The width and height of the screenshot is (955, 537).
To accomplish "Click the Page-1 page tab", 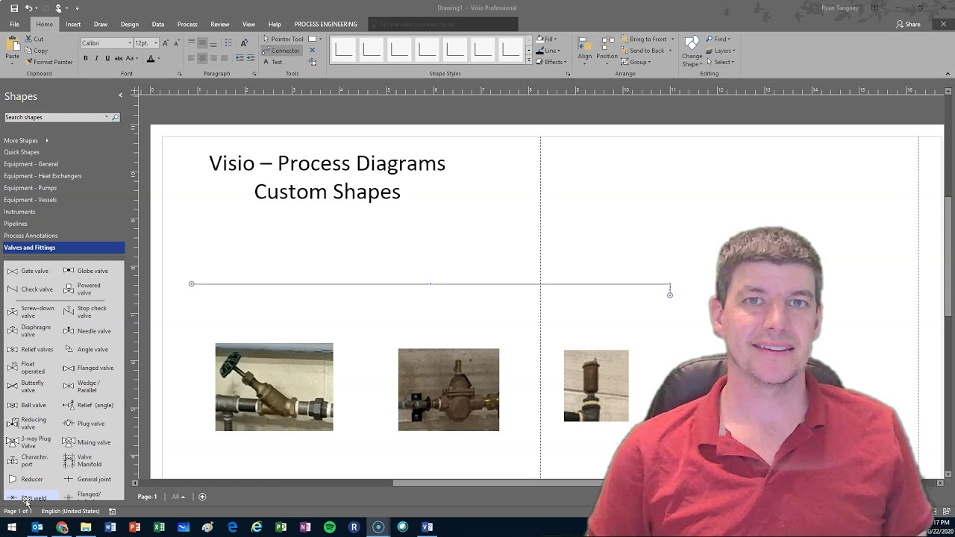I will [147, 497].
